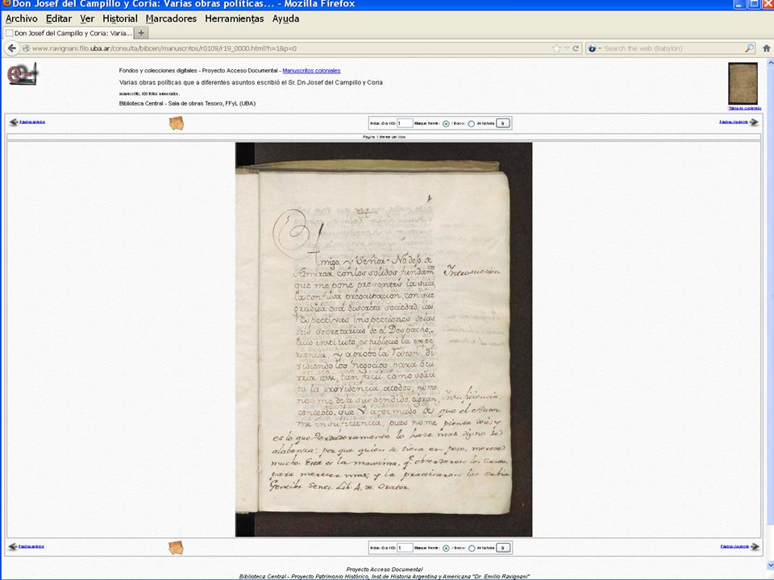Click the top left previous-page arrow icon

(x=14, y=122)
